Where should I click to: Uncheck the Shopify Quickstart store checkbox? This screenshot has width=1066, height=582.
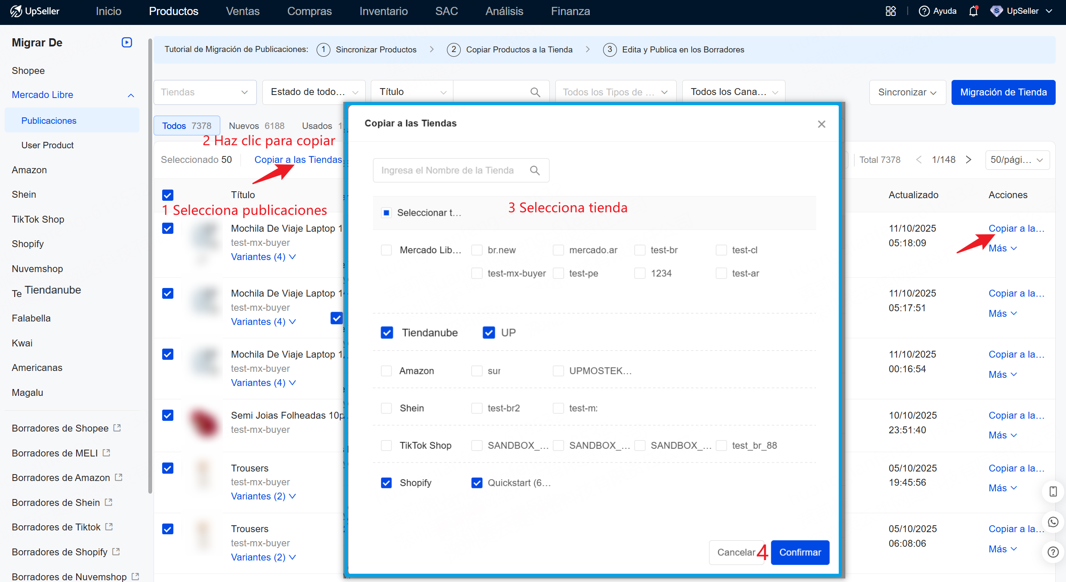pyautogui.click(x=477, y=483)
